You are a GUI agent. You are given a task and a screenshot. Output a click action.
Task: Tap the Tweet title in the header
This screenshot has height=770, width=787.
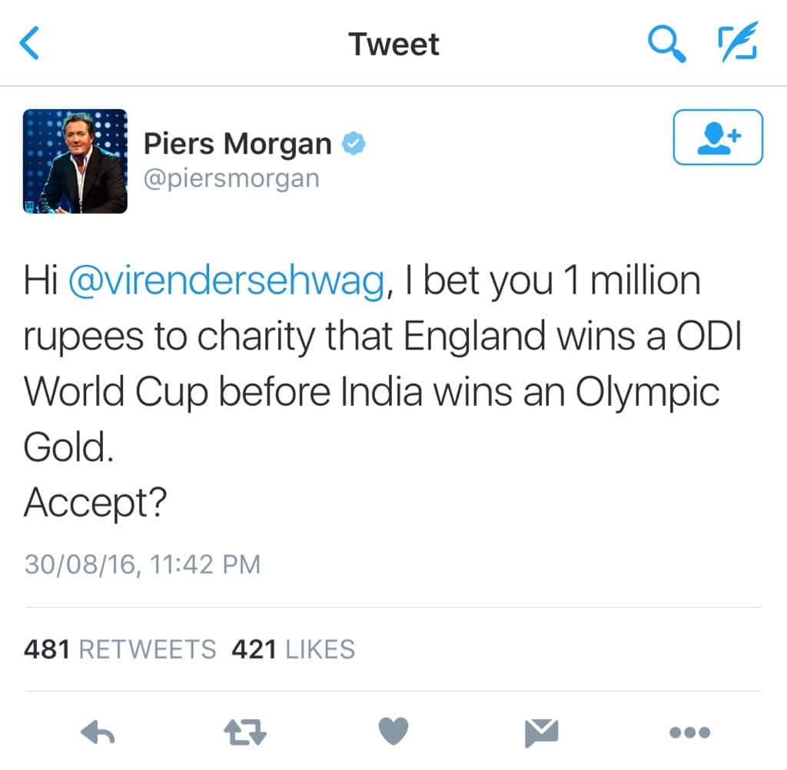click(x=394, y=44)
